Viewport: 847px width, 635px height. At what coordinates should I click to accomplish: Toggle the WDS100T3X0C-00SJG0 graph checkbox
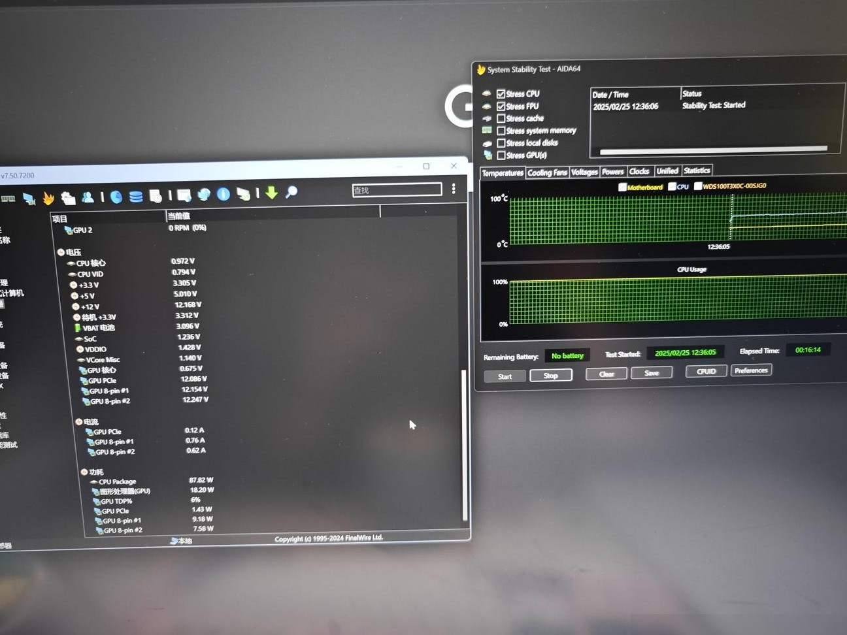click(698, 186)
